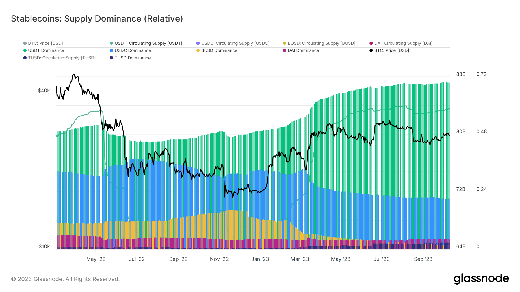520x292 pixels.
Task: Enable the struck-through USDC: Circulating Supply legend entry
Action: pos(233,43)
